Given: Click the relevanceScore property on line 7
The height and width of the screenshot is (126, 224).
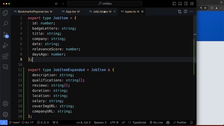Looking at the screenshot, I should (x=47, y=49).
